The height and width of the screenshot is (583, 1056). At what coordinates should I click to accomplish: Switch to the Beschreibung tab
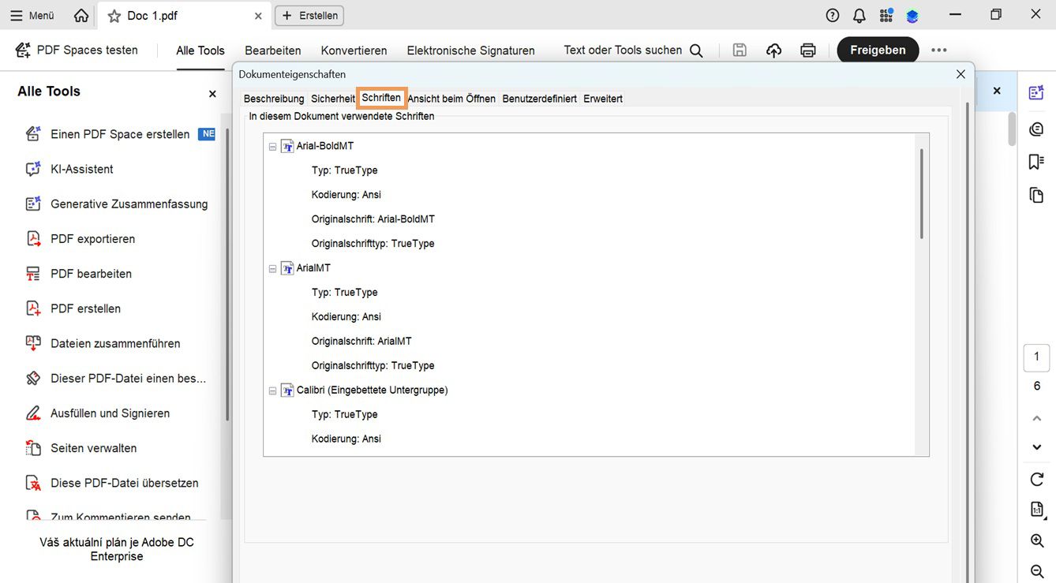(274, 99)
